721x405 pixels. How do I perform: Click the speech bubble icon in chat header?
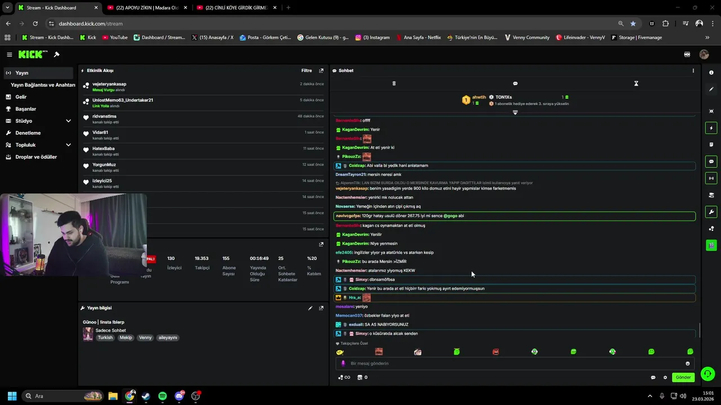(x=515, y=83)
